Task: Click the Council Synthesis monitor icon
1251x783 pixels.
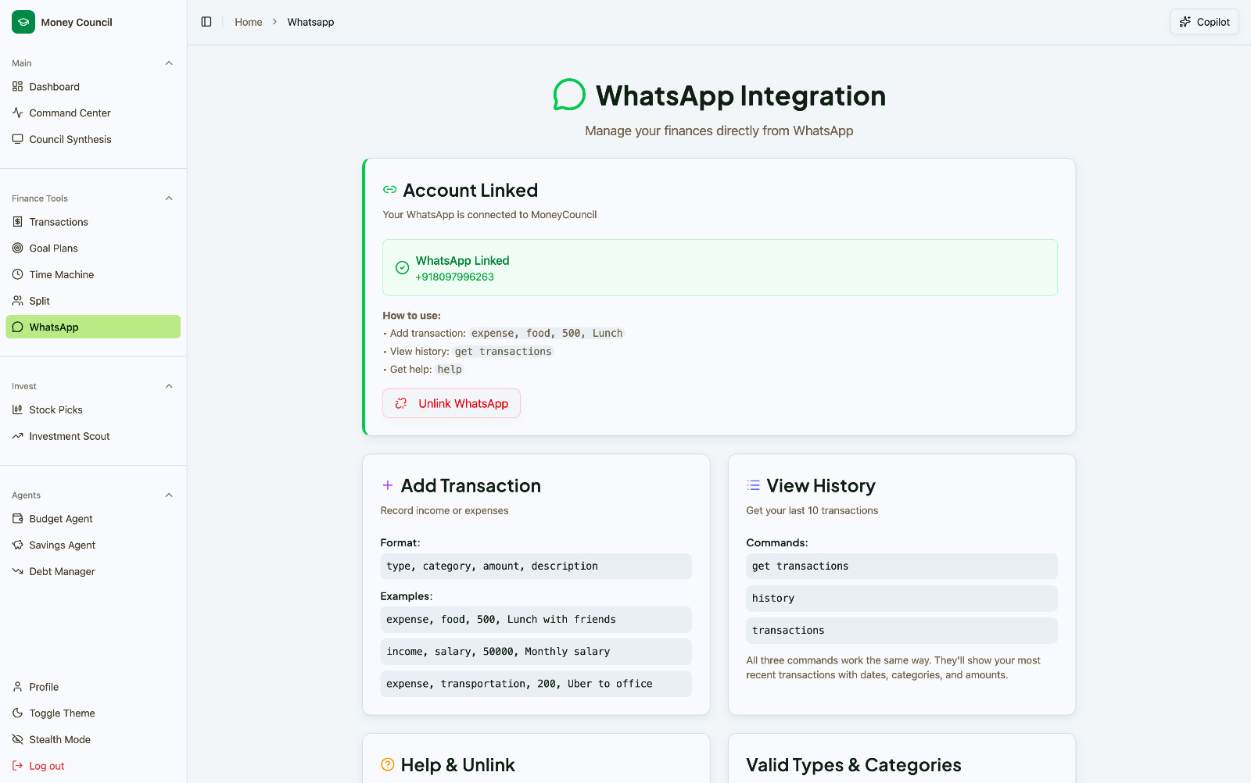Action: [x=18, y=139]
